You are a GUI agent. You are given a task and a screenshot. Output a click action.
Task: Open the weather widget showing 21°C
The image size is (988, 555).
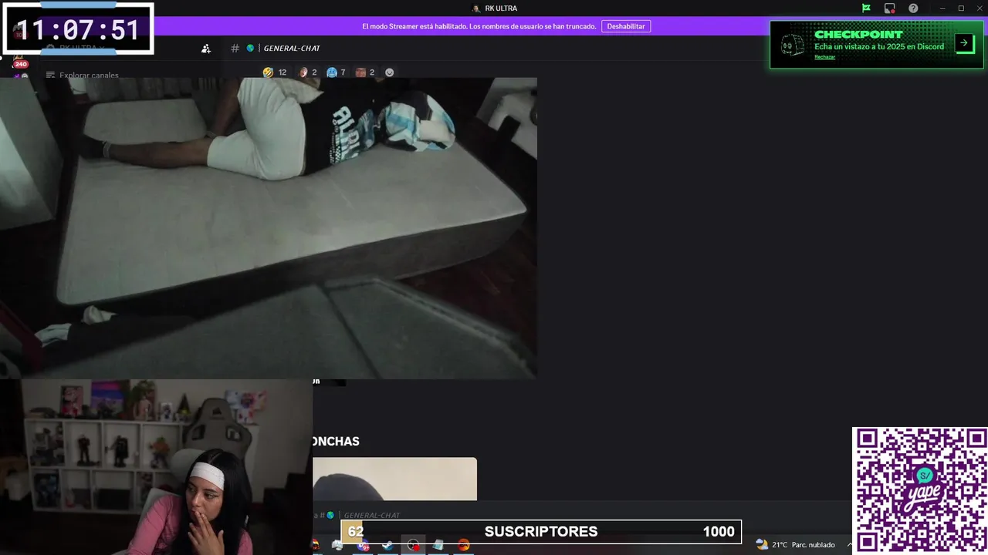pos(795,544)
